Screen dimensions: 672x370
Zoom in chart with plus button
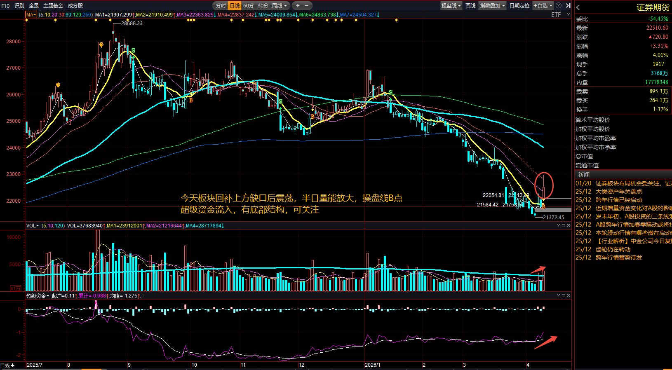[x=298, y=6]
